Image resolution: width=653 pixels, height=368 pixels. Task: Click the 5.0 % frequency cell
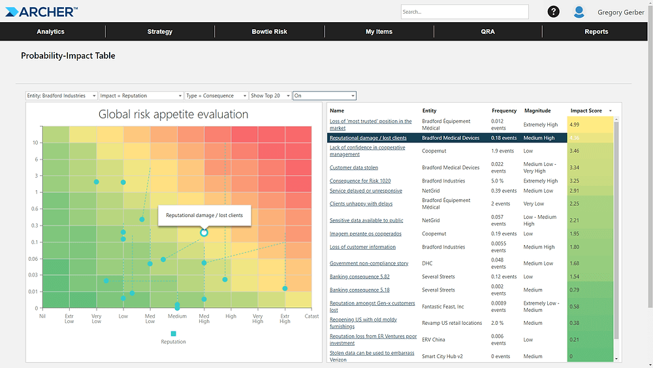point(497,181)
